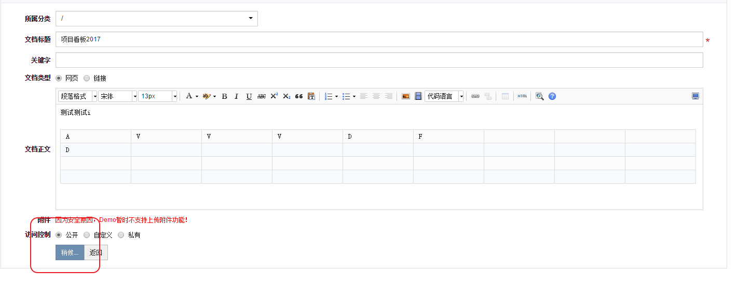Insert an image
Viewport: 737px width, 284px height.
coord(406,96)
